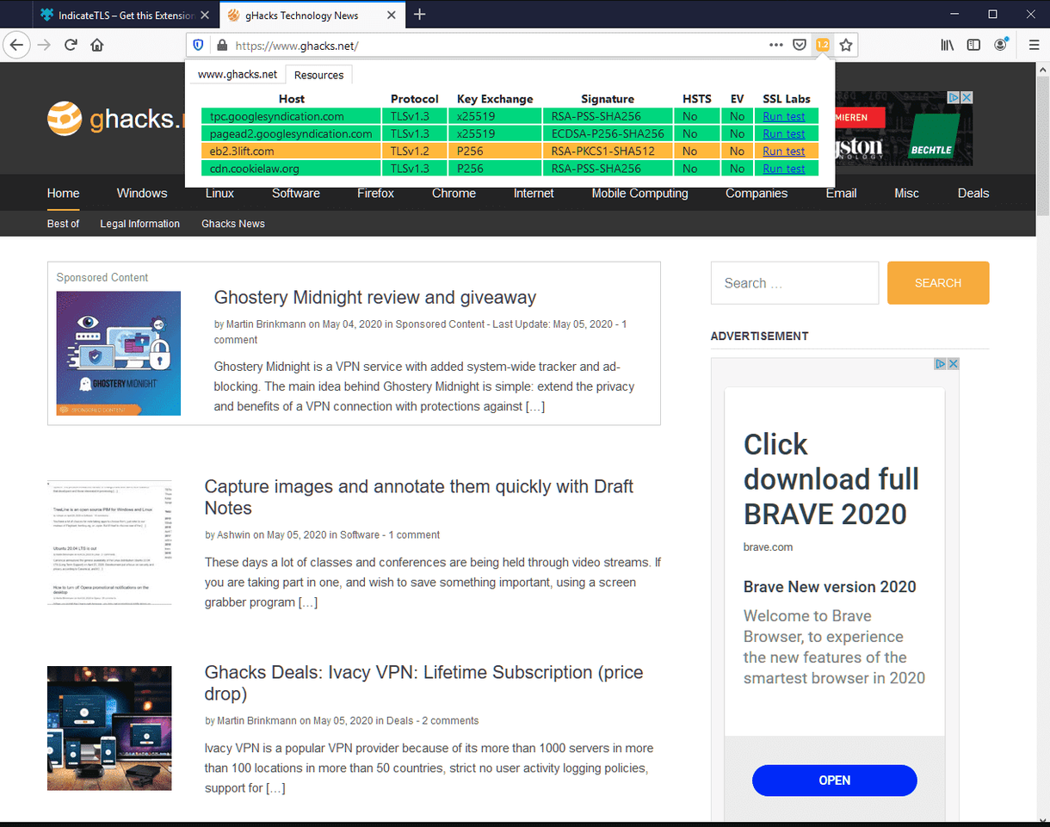
Task: Select the Resources popup tab
Action: point(318,74)
